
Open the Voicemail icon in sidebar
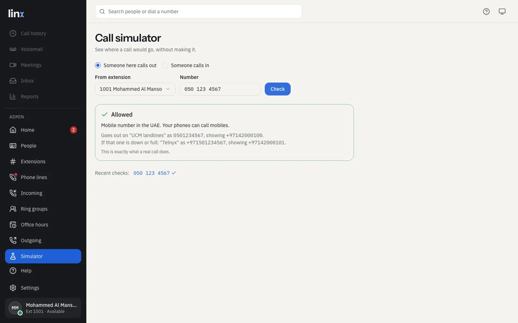pos(13,49)
